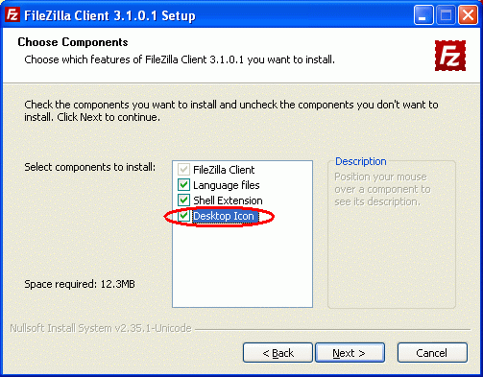This screenshot has height=377, width=483.
Task: Uncheck the Desktop Icon checkbox
Action: click(183, 216)
